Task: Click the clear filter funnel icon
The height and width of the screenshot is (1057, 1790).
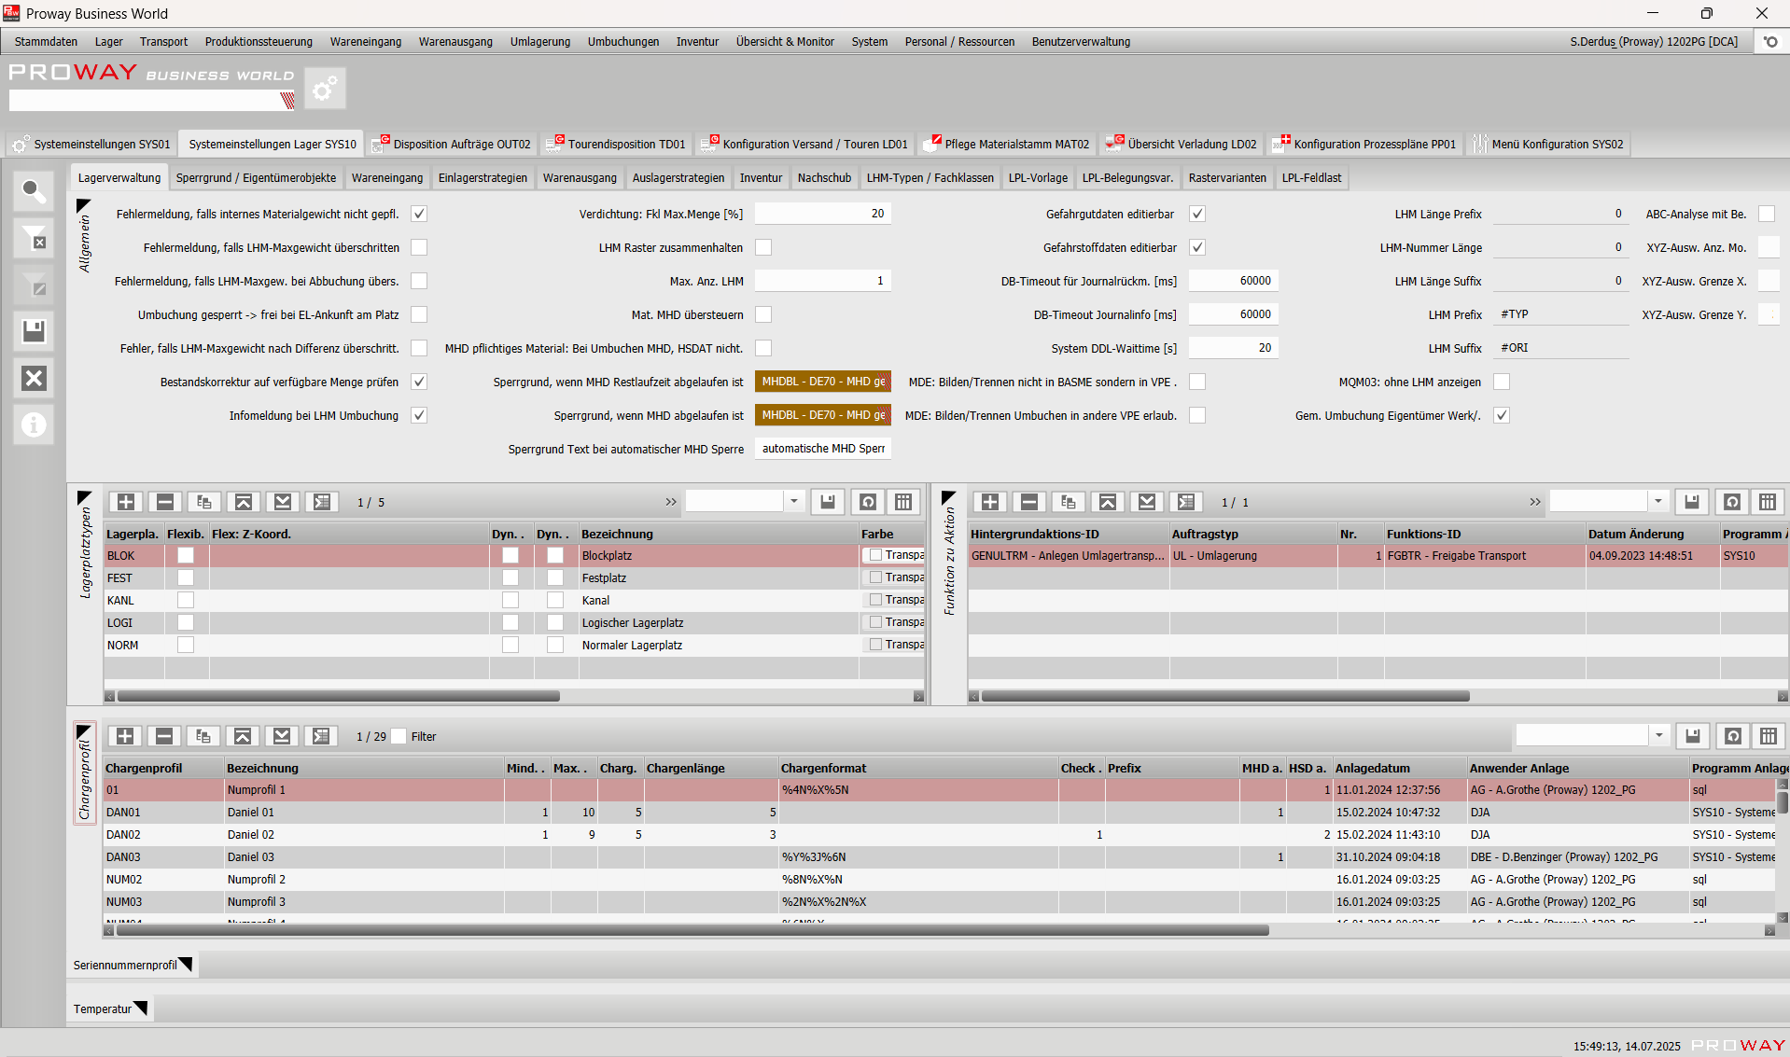Action: point(34,239)
